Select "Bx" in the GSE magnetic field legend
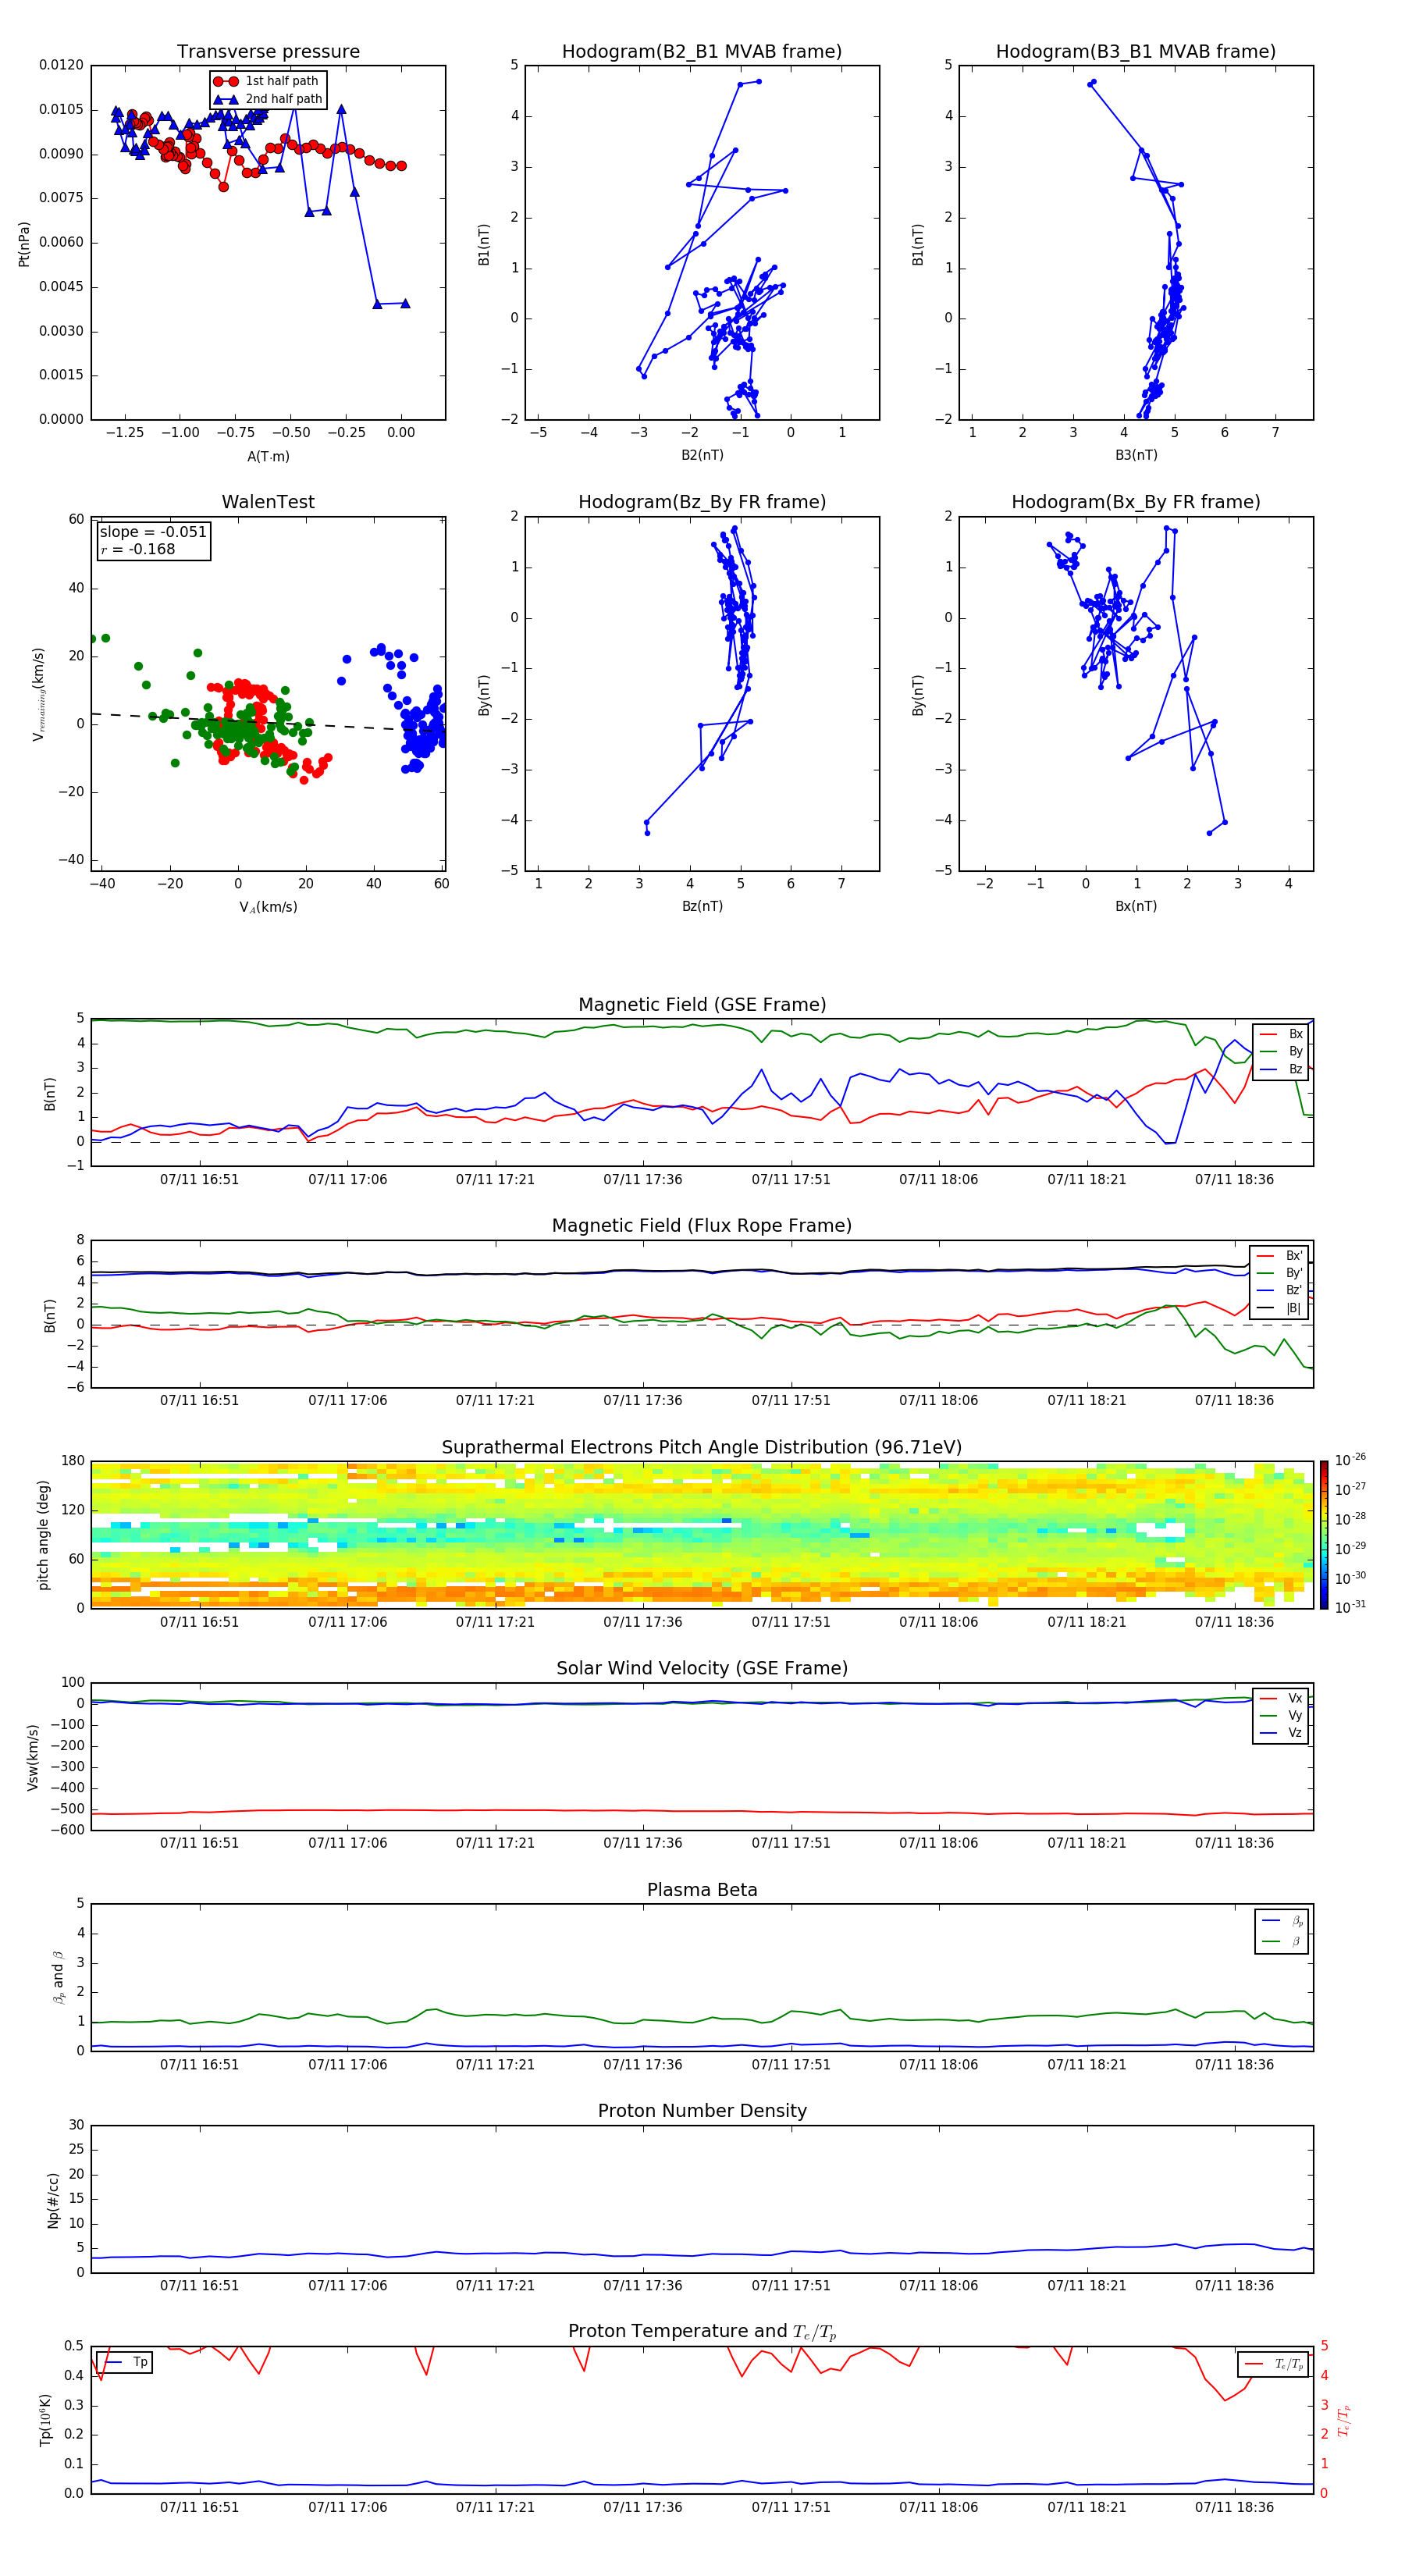 tap(1282, 1034)
